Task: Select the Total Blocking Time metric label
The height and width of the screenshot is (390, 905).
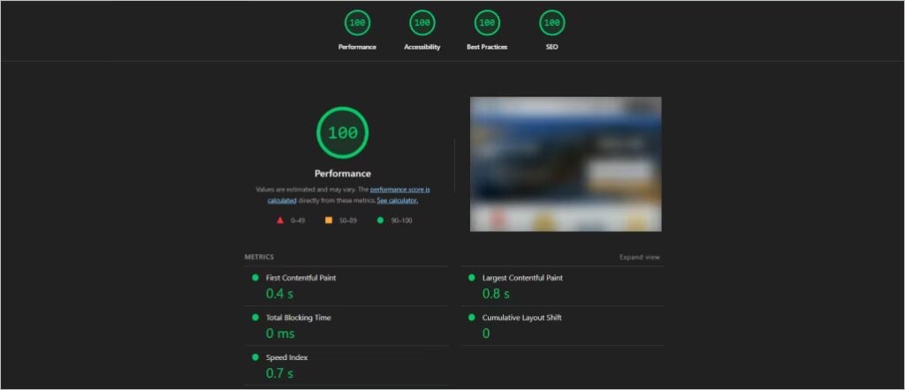Action: [299, 318]
